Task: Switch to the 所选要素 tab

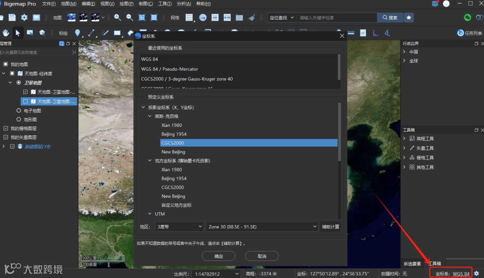Action: pyautogui.click(x=412, y=264)
